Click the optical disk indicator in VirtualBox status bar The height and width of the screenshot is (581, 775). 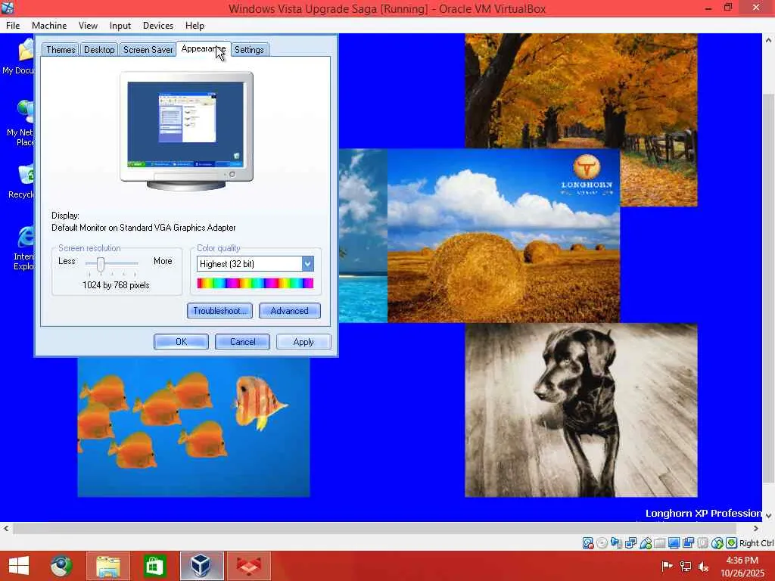(602, 543)
